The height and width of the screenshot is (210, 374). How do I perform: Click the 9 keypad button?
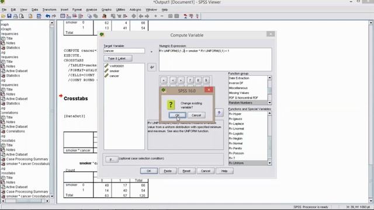tap(206, 80)
